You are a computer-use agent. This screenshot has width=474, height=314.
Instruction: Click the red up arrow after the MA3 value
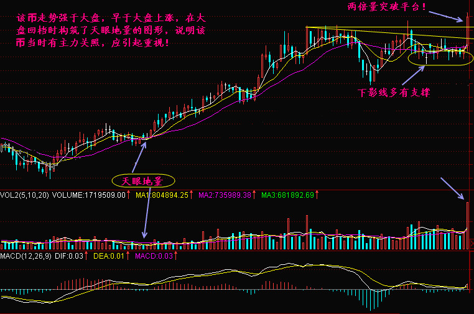(x=317, y=195)
